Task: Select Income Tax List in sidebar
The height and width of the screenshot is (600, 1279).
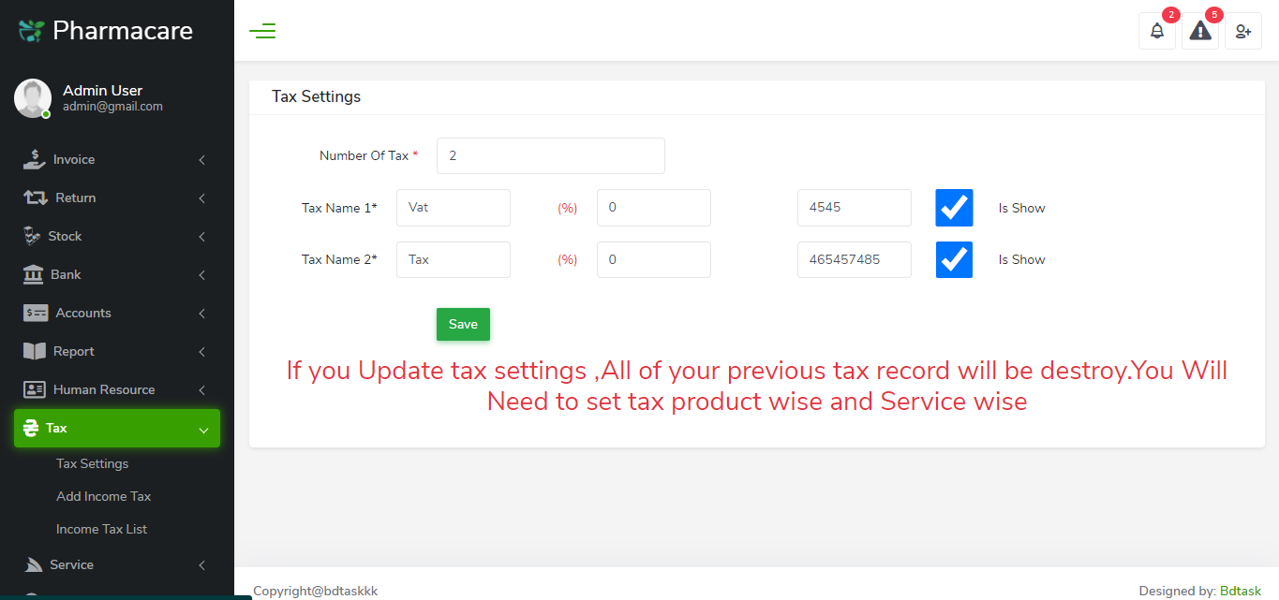Action: pos(101,529)
